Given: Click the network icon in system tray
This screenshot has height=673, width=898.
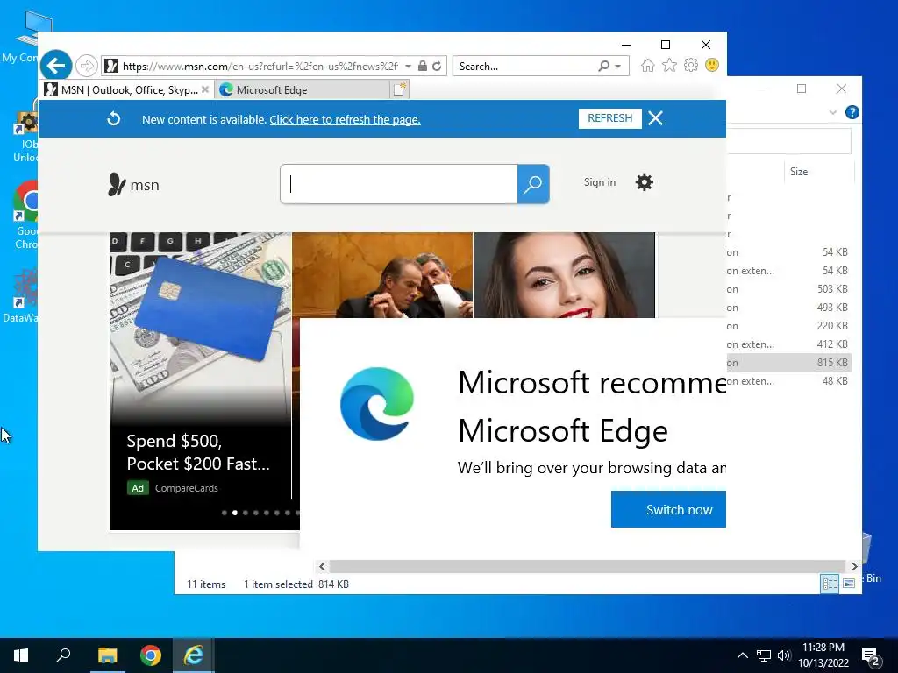Looking at the screenshot, I should click(764, 655).
